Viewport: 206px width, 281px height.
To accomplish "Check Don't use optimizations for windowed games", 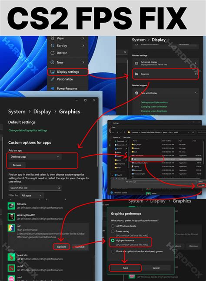I will [113, 251].
